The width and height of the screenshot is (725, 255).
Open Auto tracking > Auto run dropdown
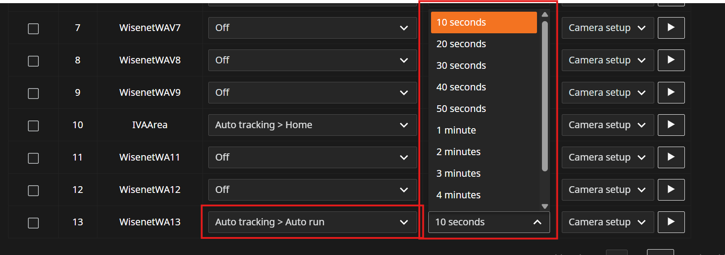tap(312, 222)
